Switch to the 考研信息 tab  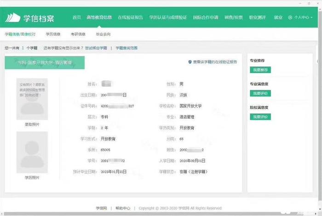coord(78,34)
